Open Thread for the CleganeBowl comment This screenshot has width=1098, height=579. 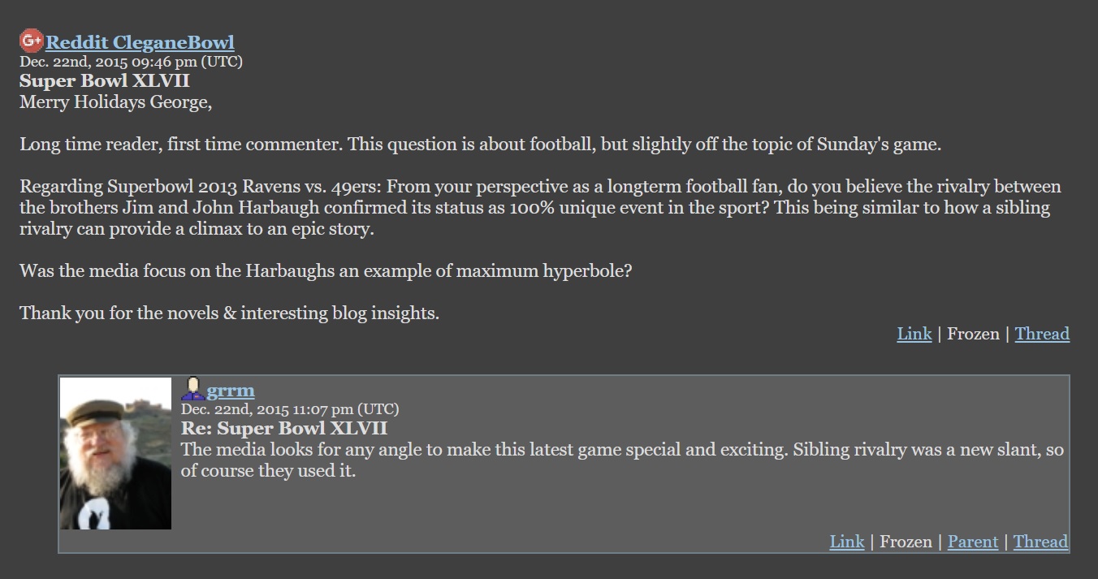click(1042, 334)
